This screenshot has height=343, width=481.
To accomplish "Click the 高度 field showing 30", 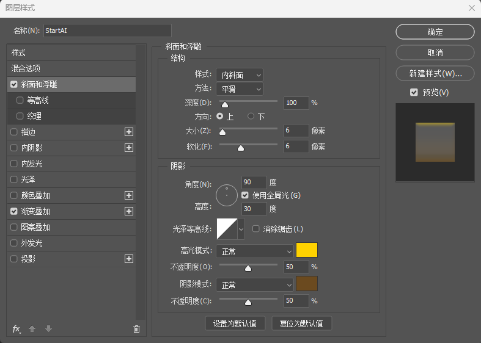I will click(254, 209).
